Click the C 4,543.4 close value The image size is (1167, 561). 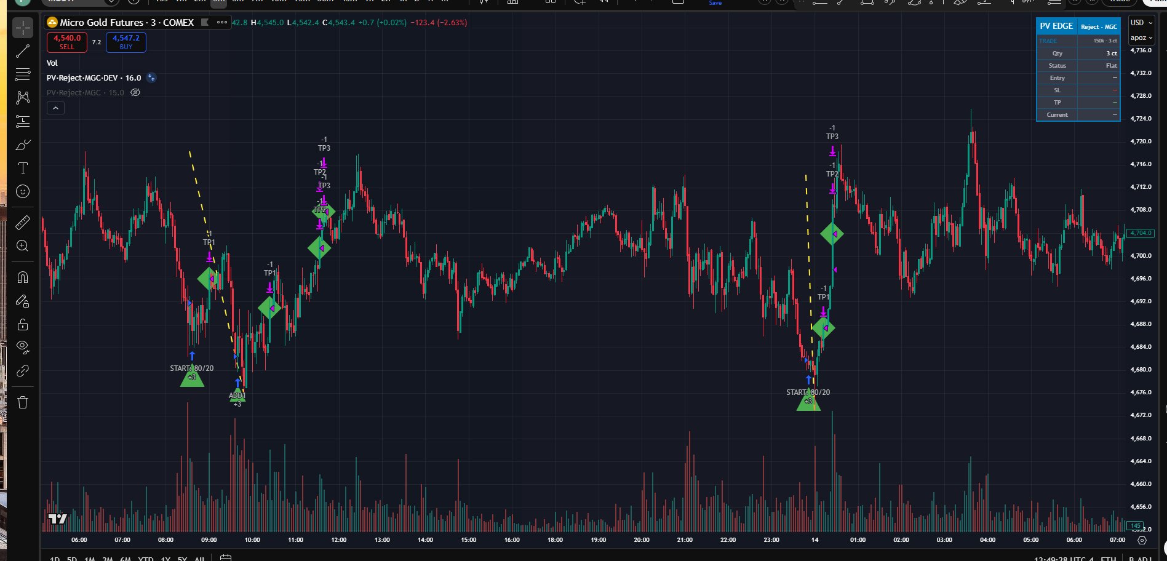click(x=339, y=23)
